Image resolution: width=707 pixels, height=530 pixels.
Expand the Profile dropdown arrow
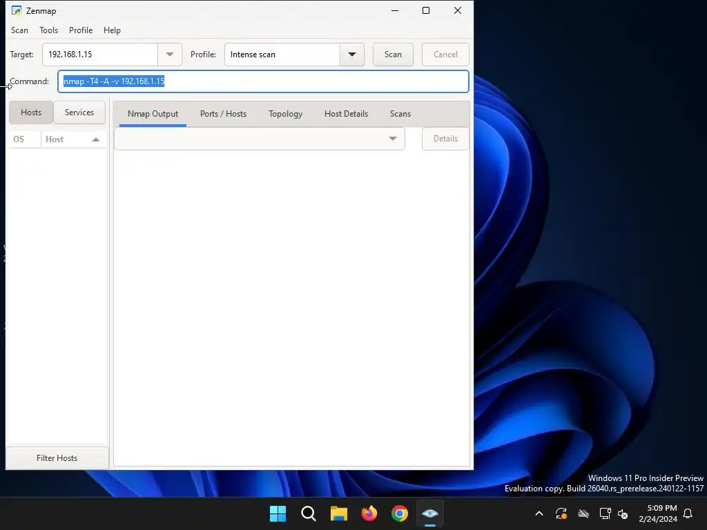351,55
